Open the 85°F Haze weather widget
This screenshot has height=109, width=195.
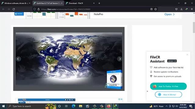click(156, 106)
